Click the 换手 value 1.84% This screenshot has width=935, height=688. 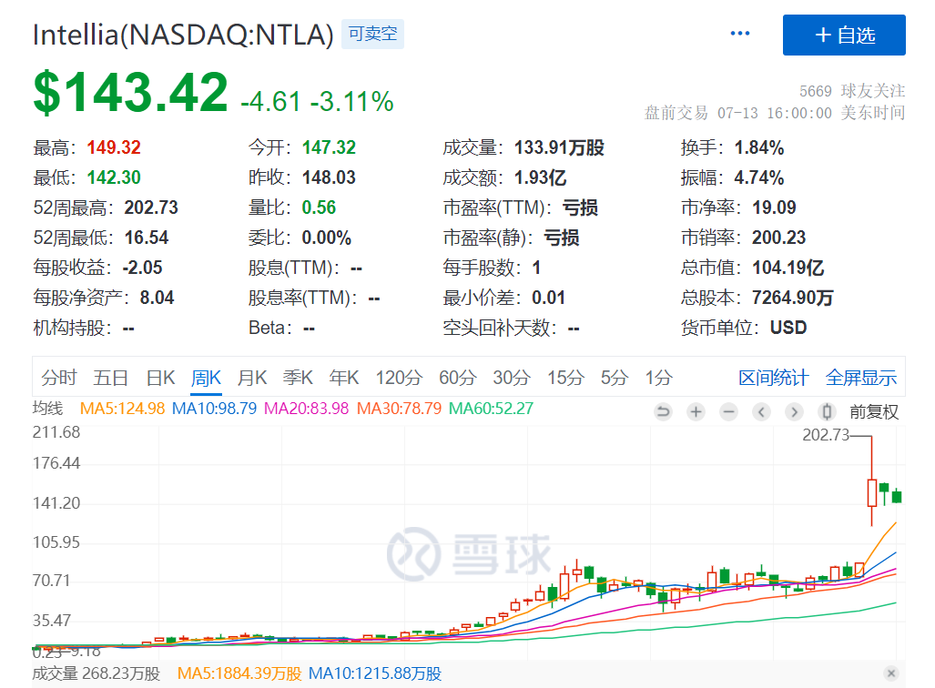pyautogui.click(x=759, y=147)
